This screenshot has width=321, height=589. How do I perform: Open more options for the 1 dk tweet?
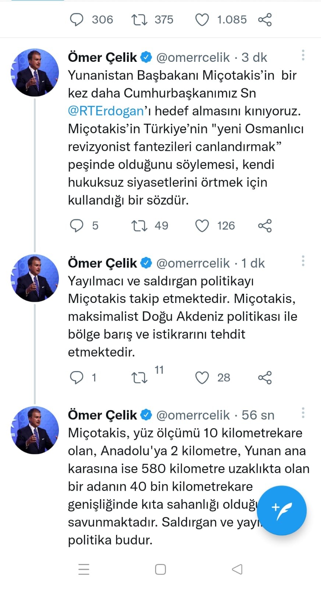tap(303, 261)
